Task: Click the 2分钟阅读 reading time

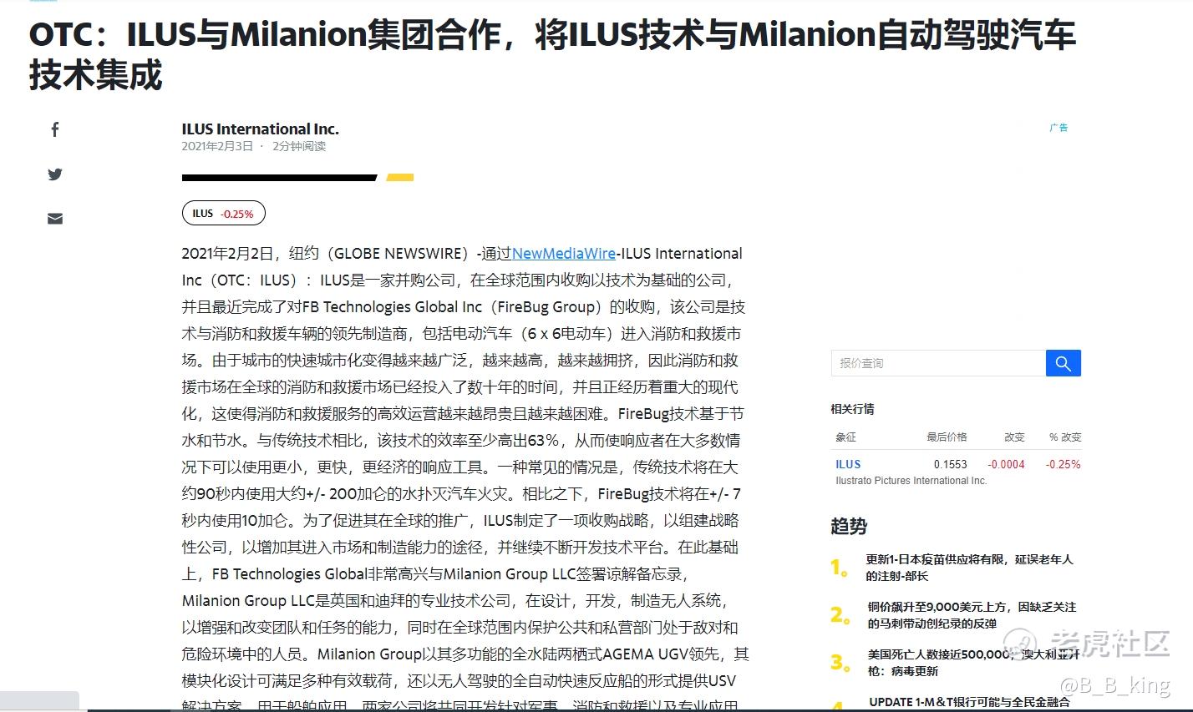Action: pos(299,146)
